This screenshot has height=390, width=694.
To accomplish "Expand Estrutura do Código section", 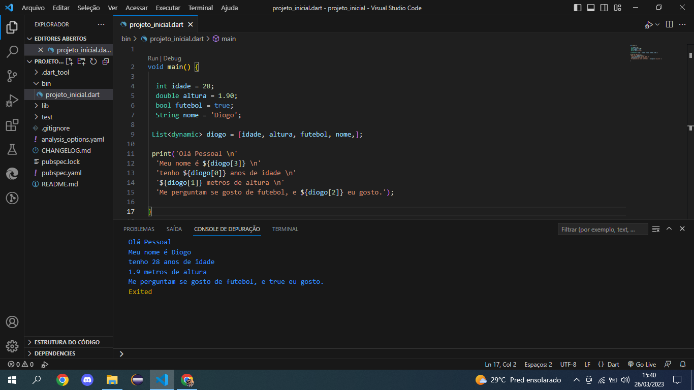I will [x=69, y=342].
